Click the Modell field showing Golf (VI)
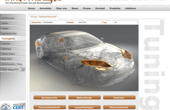 [x=84, y=22]
